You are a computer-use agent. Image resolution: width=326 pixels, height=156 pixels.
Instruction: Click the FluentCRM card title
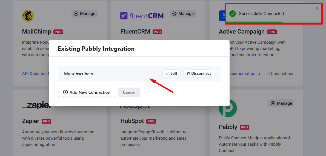[135, 32]
